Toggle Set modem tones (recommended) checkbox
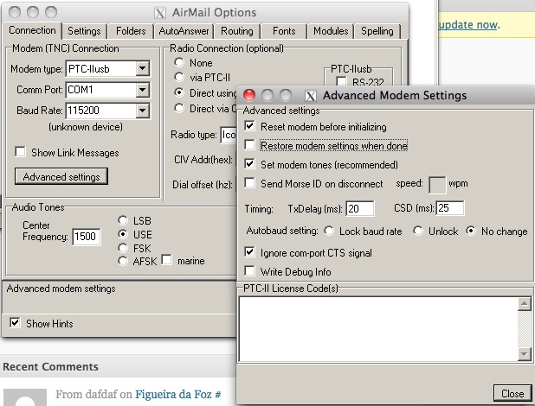Viewport: 535px width, 406px height. (x=250, y=164)
